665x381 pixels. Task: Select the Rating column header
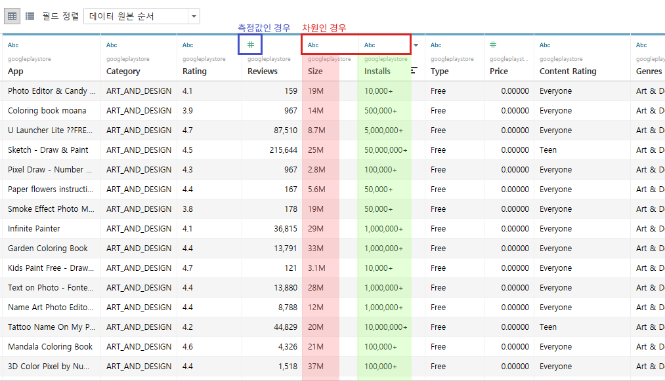pos(194,71)
